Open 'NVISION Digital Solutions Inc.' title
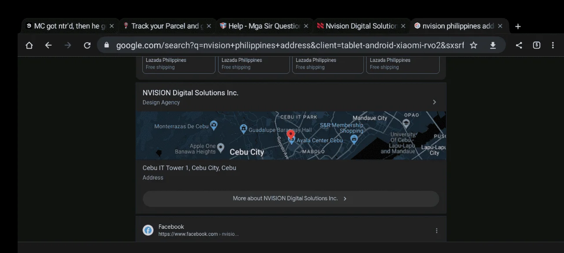564x253 pixels. tap(190, 93)
